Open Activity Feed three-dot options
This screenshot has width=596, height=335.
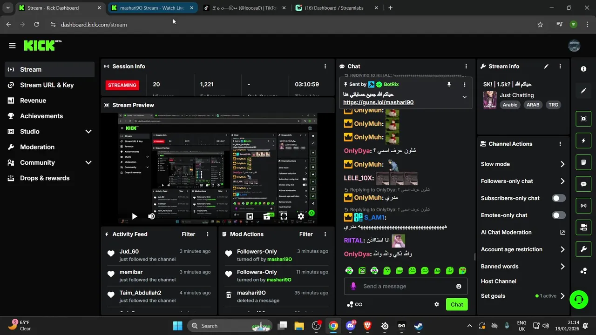208,234
